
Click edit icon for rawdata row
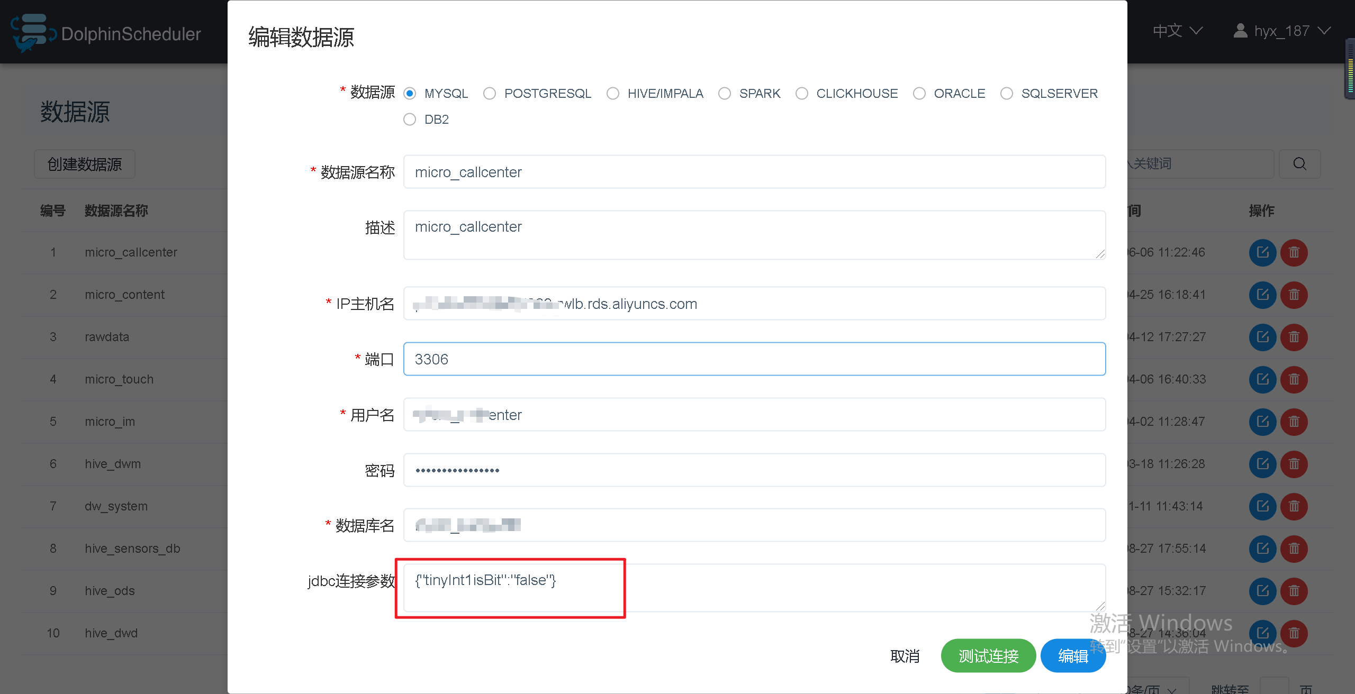(x=1263, y=337)
